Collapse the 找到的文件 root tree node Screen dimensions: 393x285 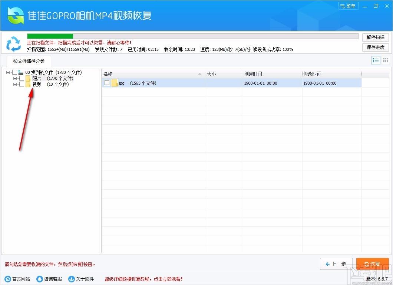coord(8,72)
